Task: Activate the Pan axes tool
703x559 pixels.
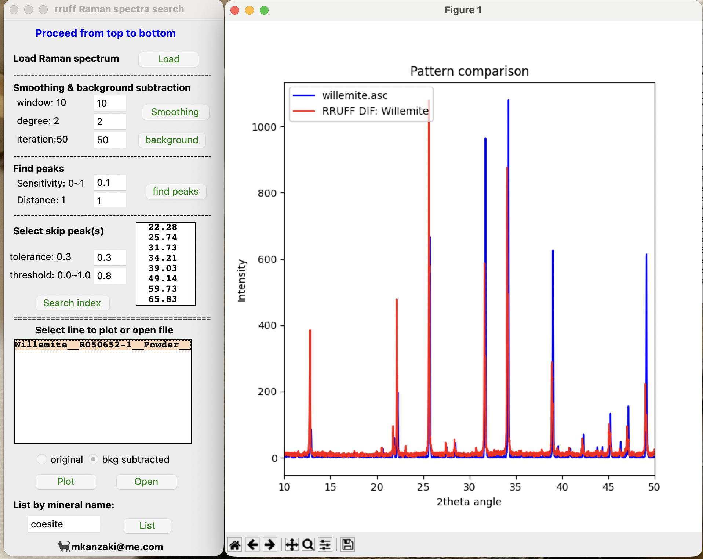Action: [292, 544]
